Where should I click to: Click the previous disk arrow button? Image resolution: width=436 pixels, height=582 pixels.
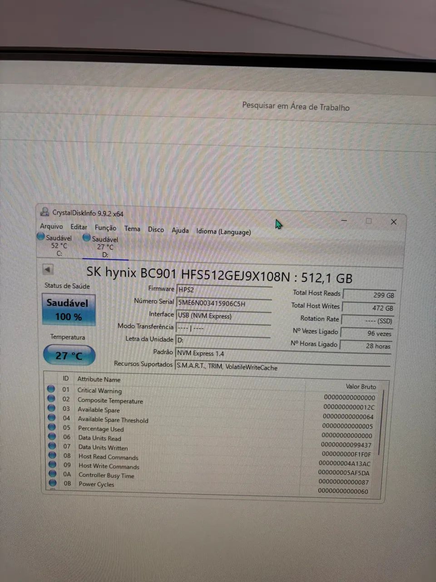click(48, 269)
